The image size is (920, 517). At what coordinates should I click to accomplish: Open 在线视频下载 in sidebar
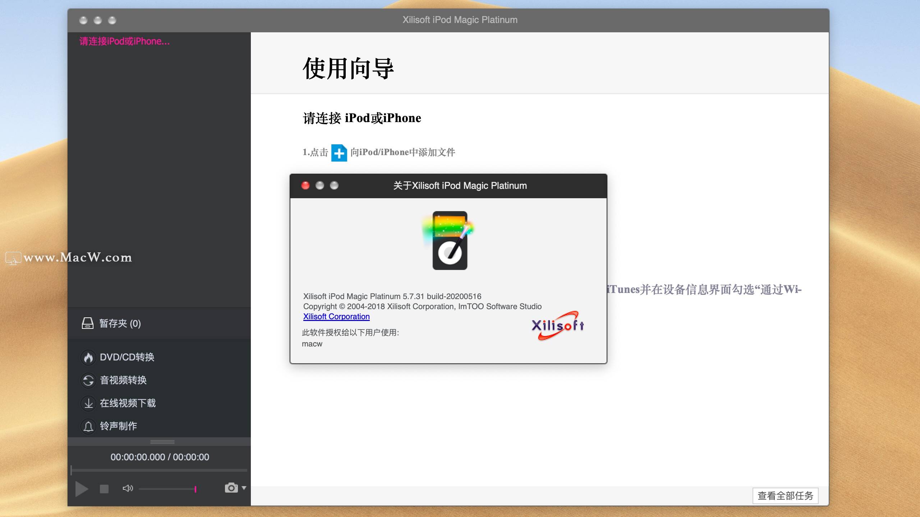pyautogui.click(x=128, y=403)
